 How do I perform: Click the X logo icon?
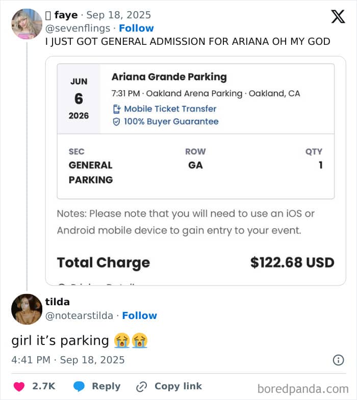click(338, 16)
